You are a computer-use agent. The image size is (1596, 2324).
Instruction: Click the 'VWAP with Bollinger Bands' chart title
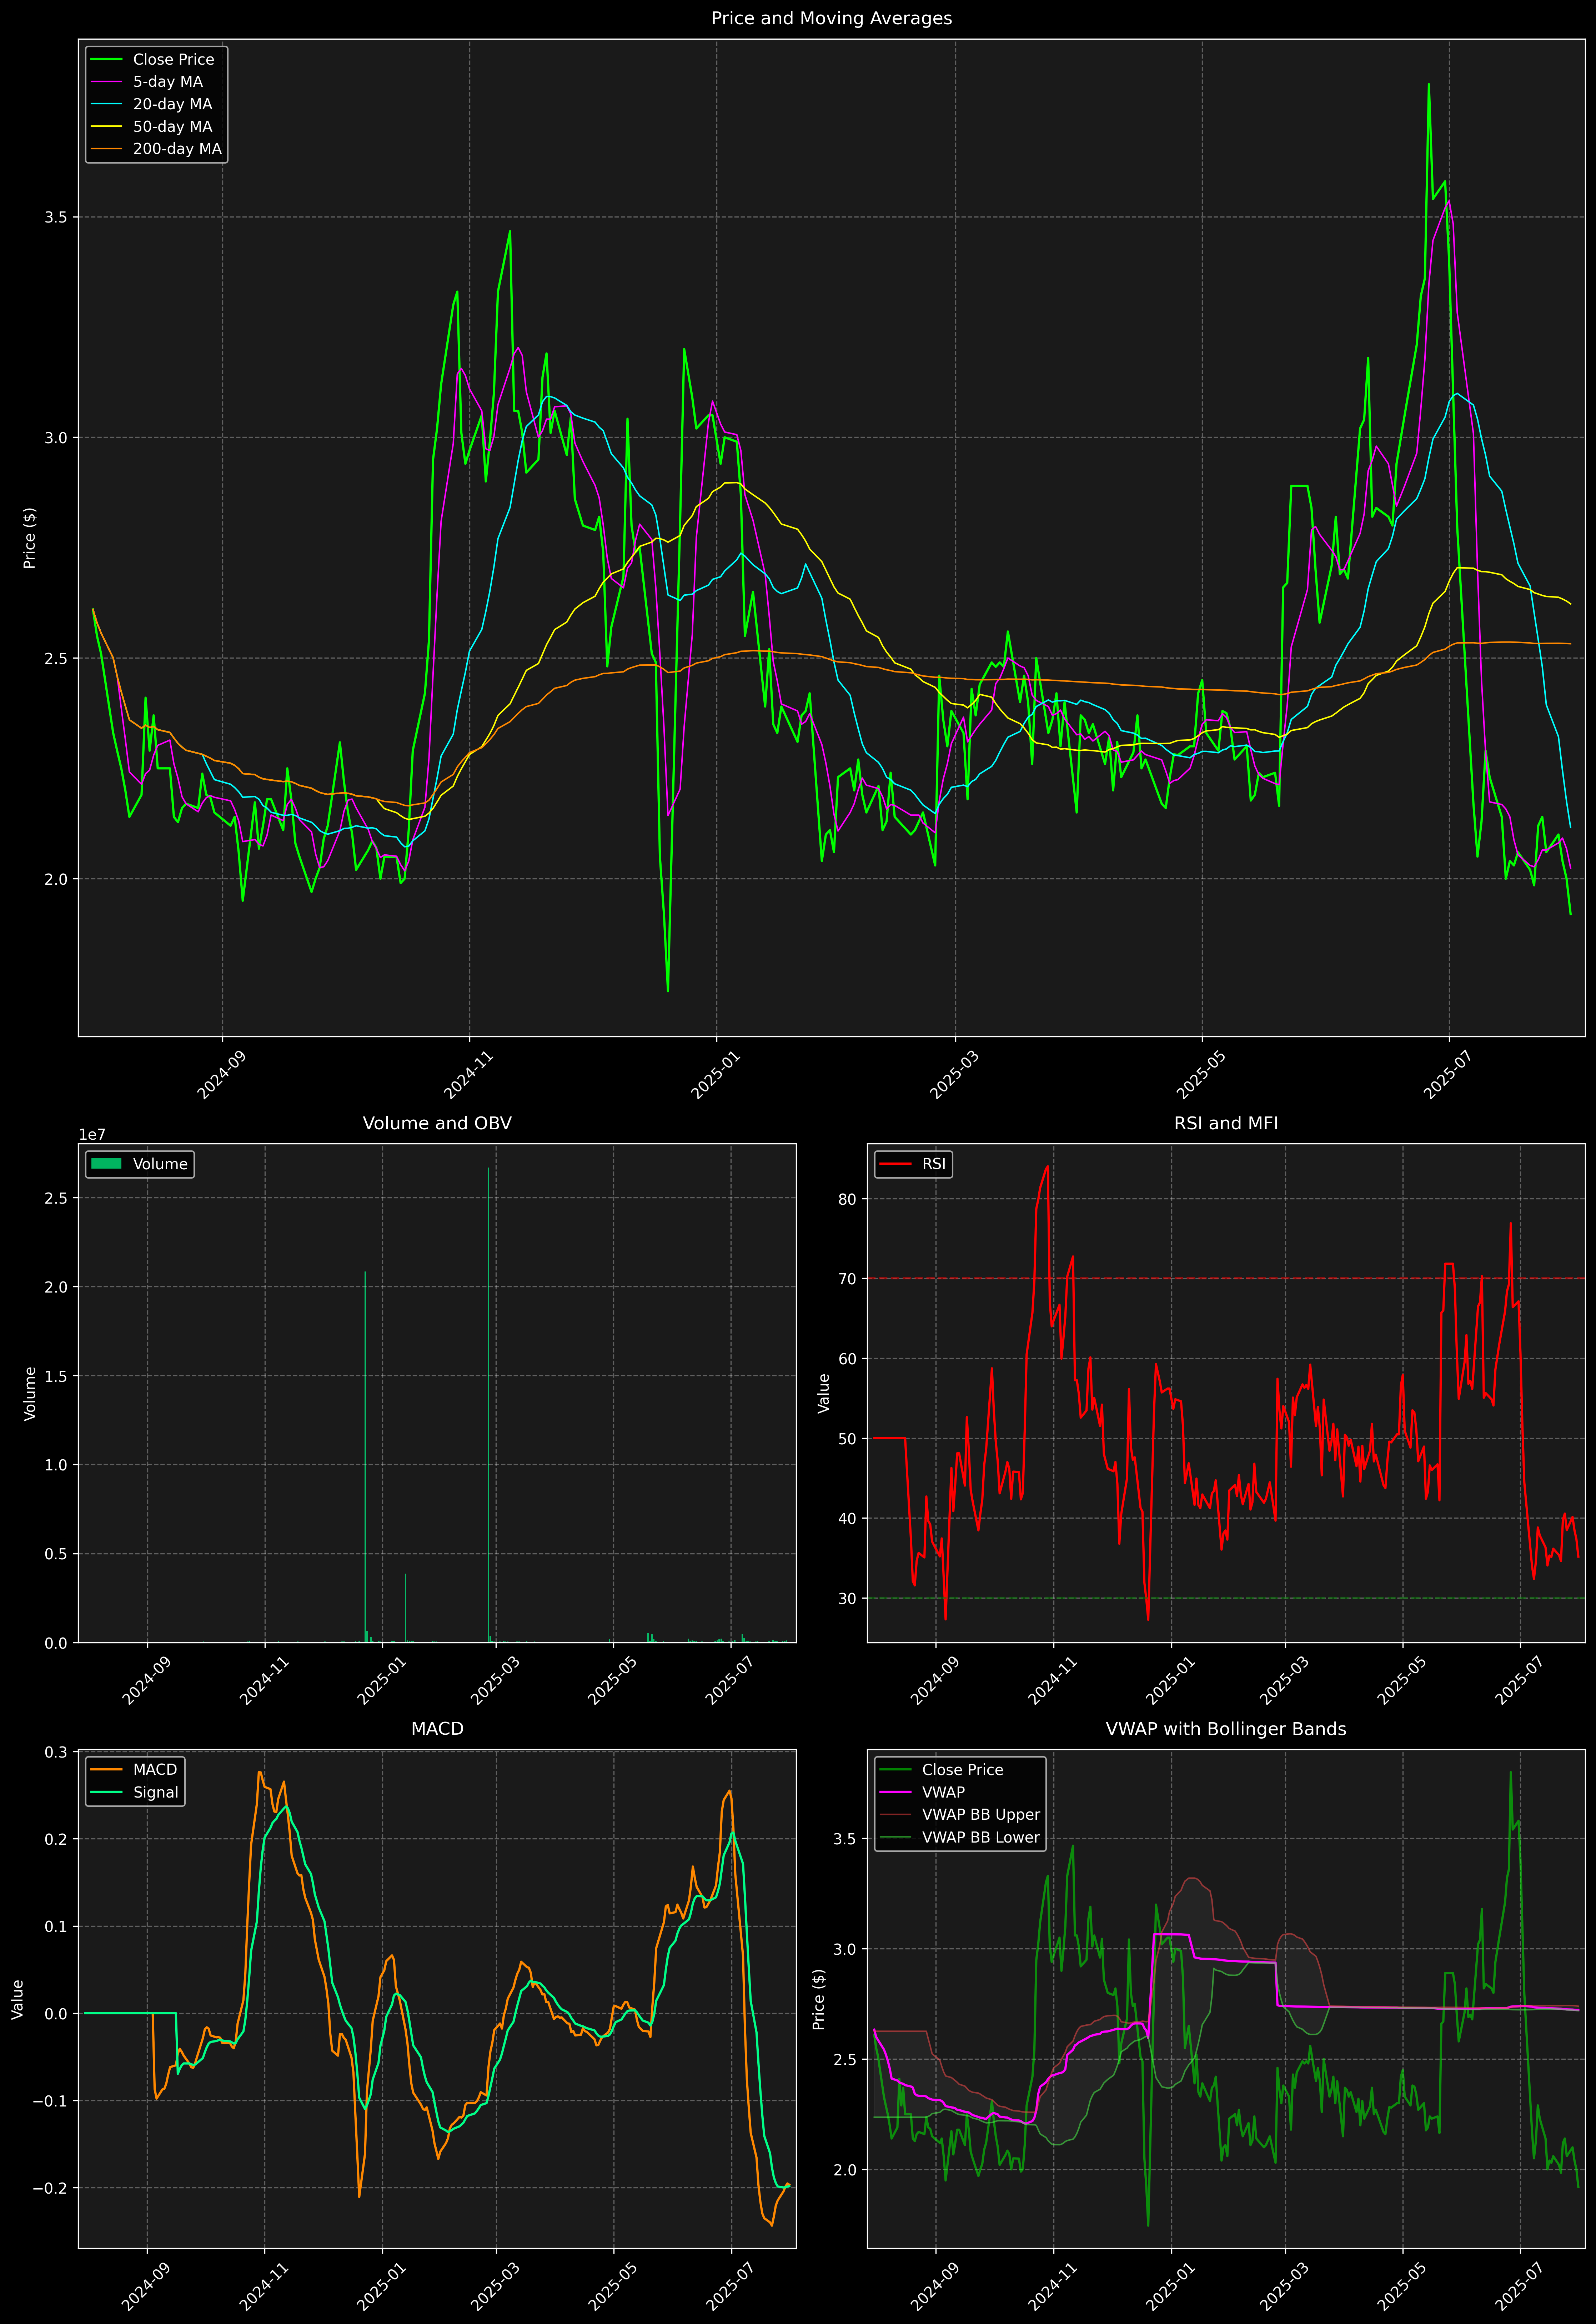click(x=1226, y=1729)
